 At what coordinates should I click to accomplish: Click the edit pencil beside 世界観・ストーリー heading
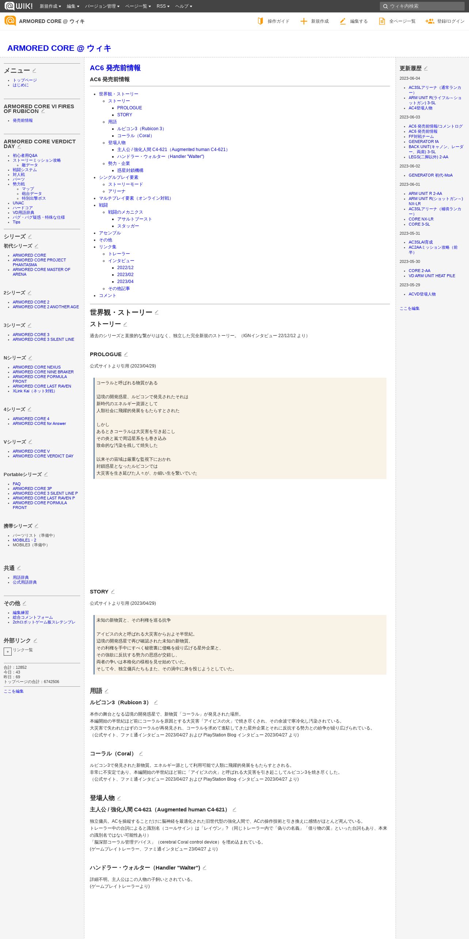156,312
